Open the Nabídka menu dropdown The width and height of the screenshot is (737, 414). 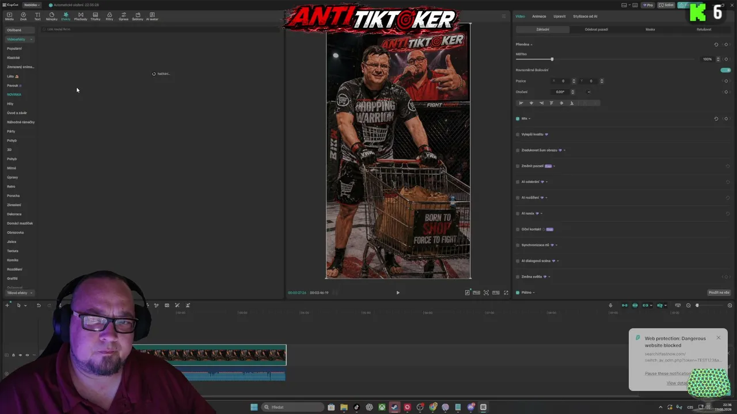[x=31, y=5]
